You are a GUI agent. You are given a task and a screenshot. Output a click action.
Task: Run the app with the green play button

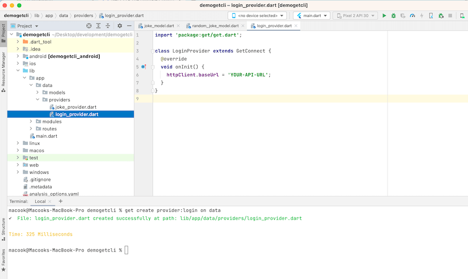(x=384, y=16)
